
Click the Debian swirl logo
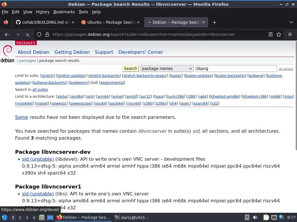point(7,51)
